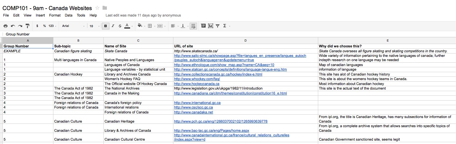The width and height of the screenshot is (456, 144).
Task: View last edit history link
Action: tap(143, 15)
